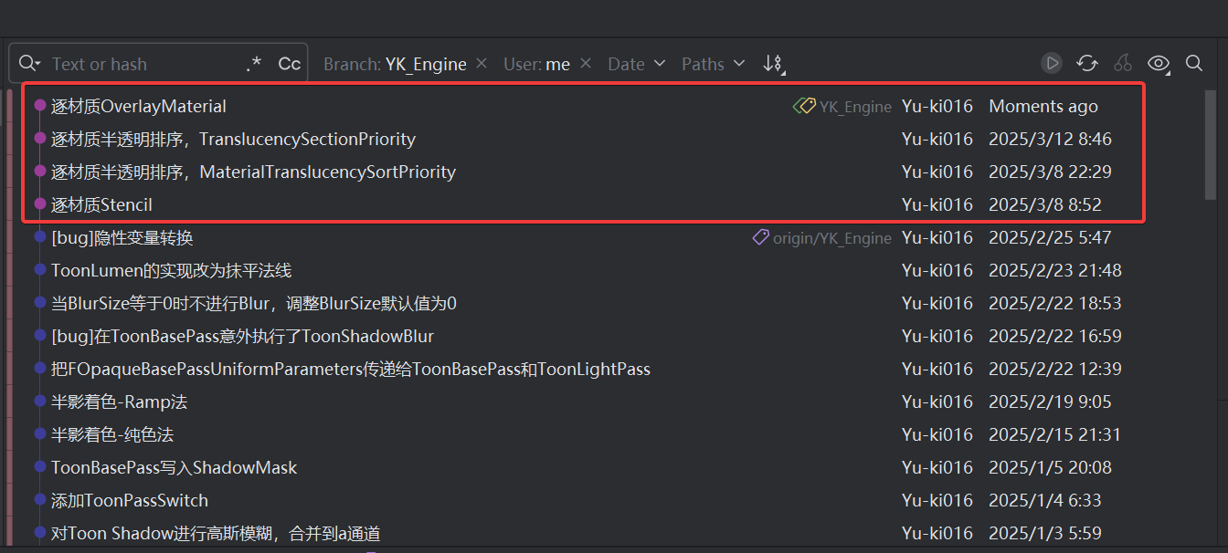Toggle the match case Cc option
The height and width of the screenshot is (553, 1228).
pos(289,64)
